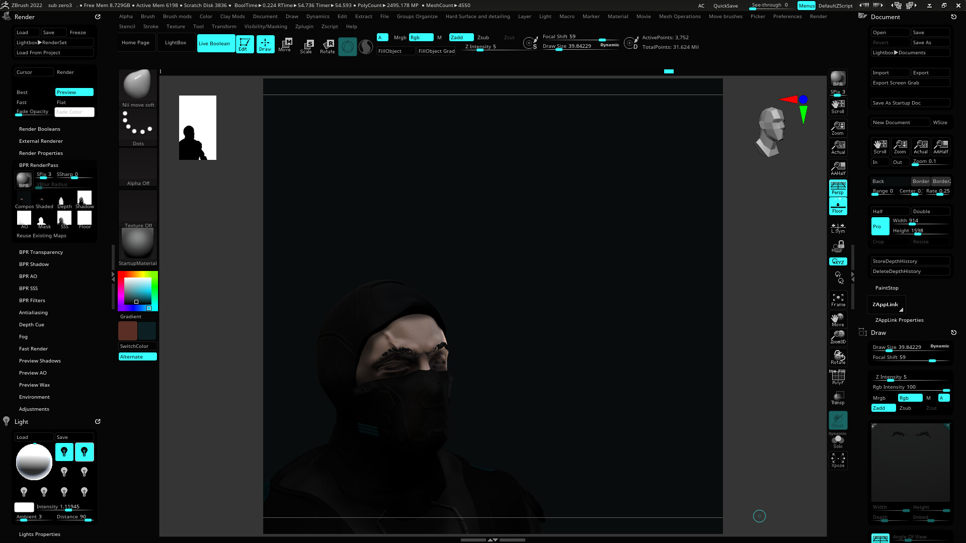Expand BPR Transparency section
The height and width of the screenshot is (543, 966).
pyautogui.click(x=41, y=252)
